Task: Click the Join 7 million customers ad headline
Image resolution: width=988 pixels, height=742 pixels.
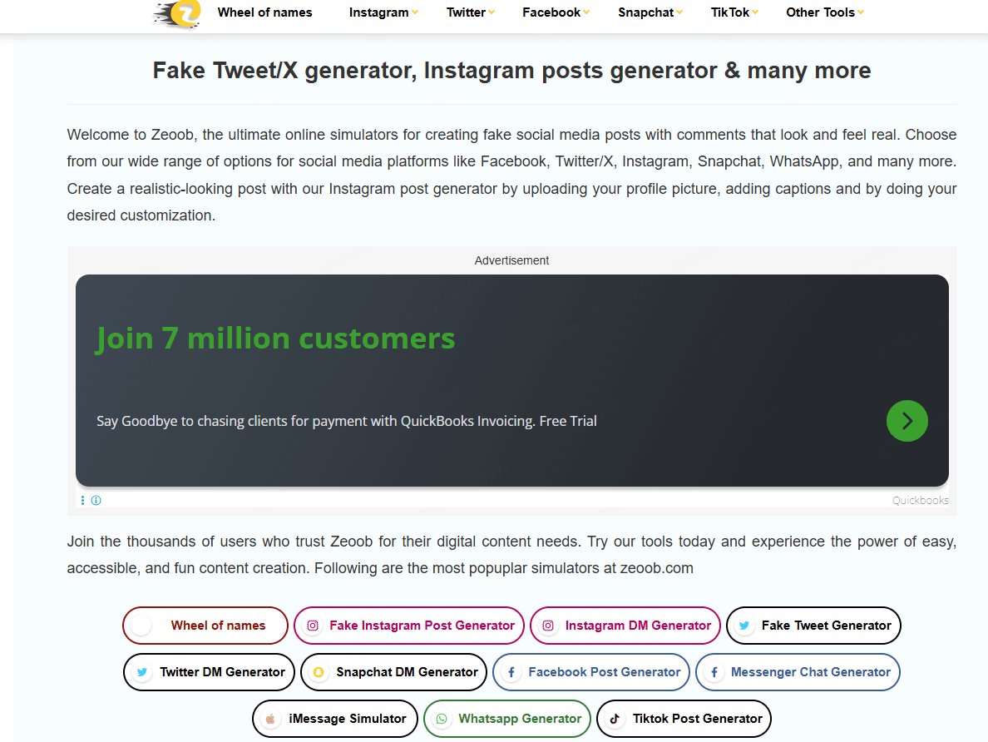Action: coord(275,339)
